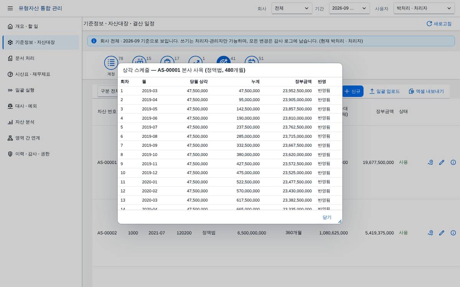The width and height of the screenshot is (460, 287).
Task: Open the 구분 전체 filter dropdown
Action: coord(108,91)
